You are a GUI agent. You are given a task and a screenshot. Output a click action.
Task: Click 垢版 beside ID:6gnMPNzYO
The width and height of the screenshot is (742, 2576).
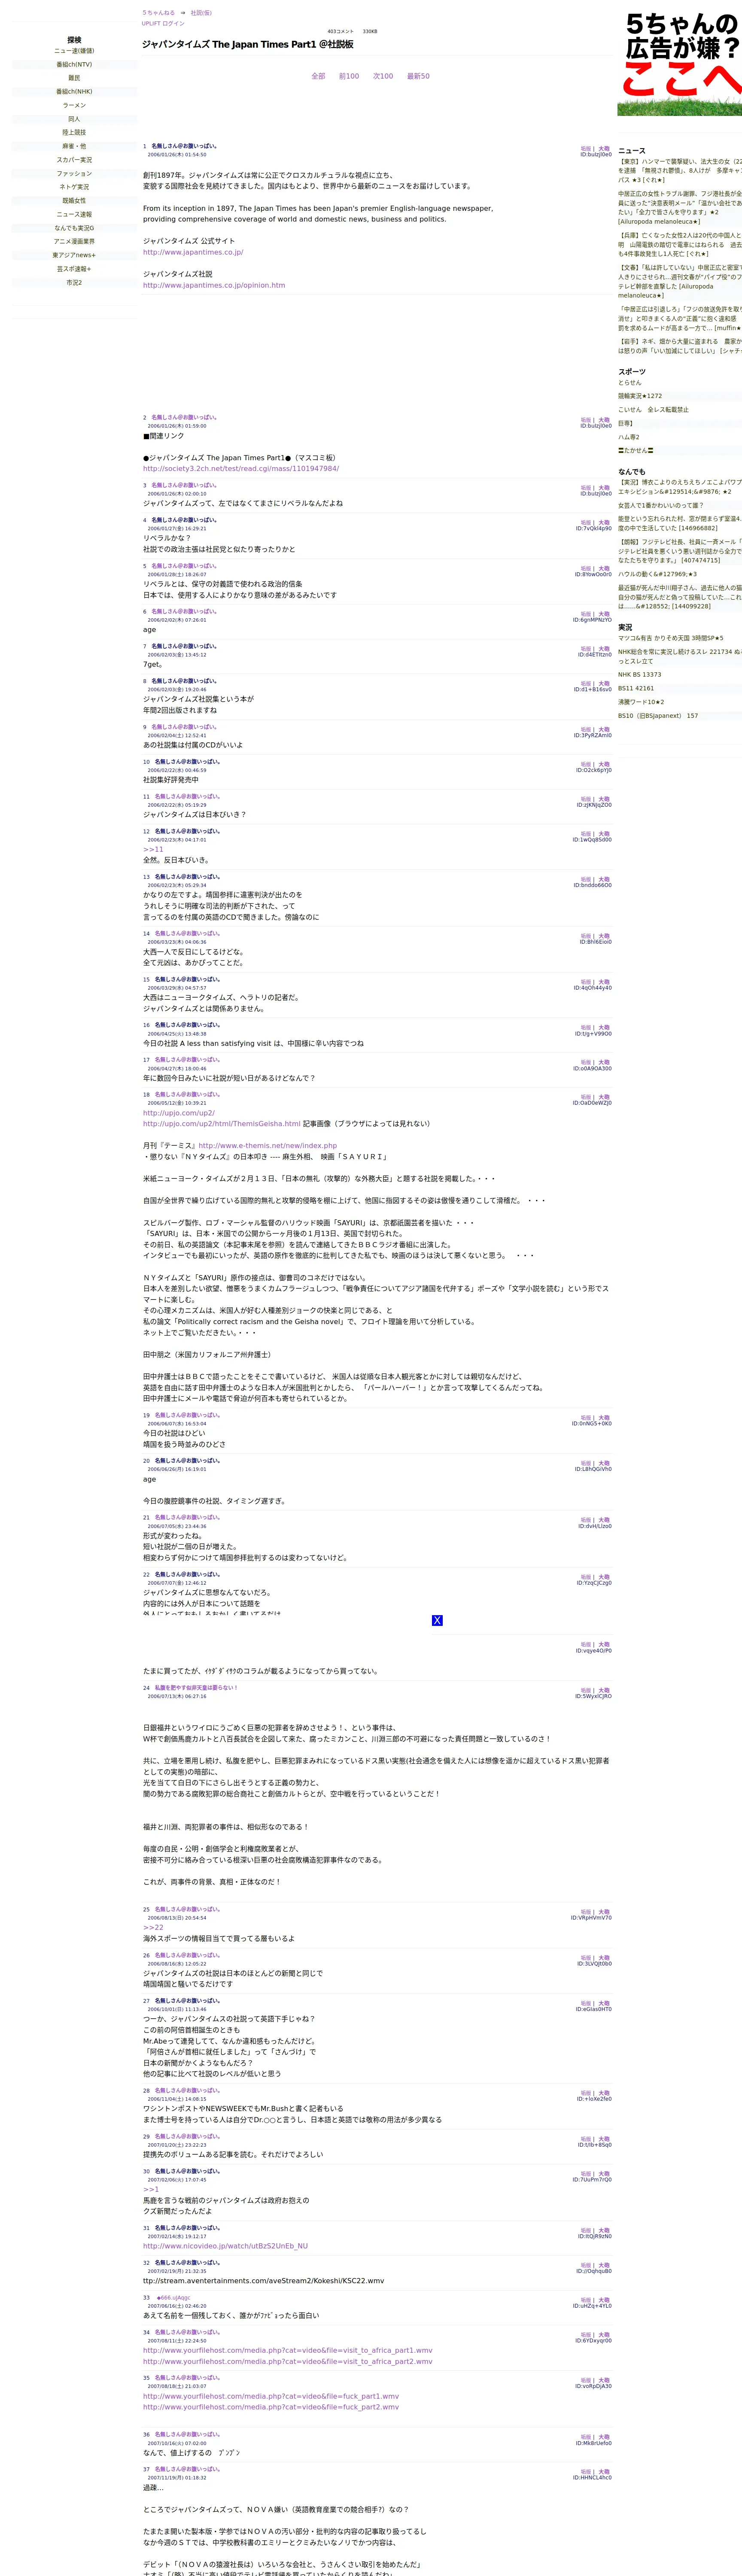tap(586, 614)
